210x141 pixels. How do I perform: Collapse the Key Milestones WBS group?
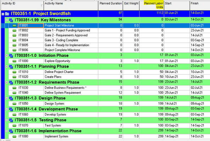pos(7,20)
